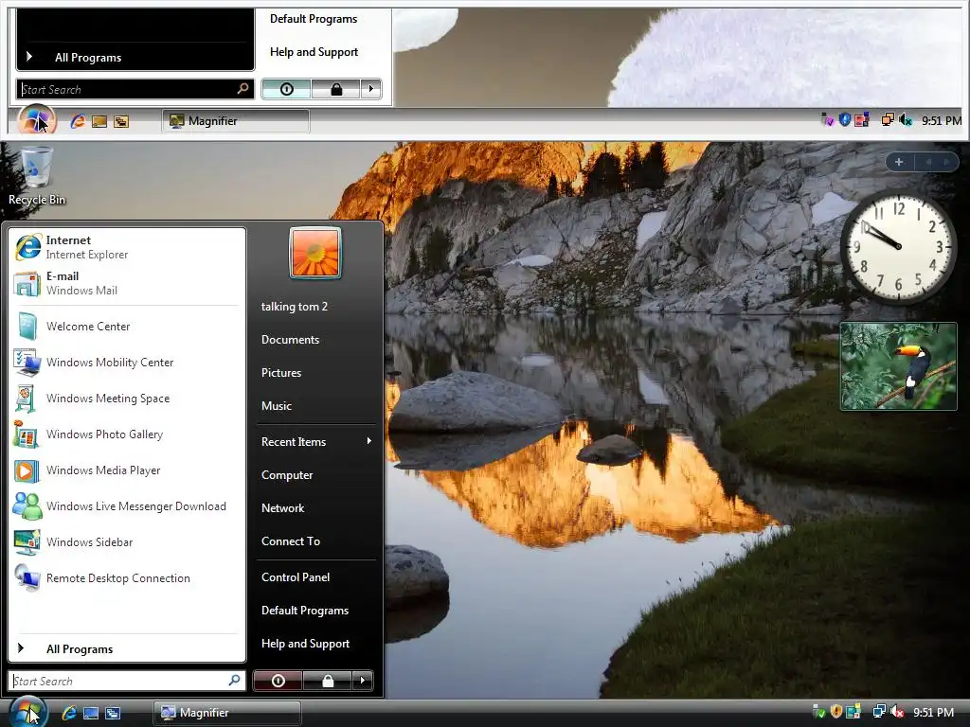
Task: Open the shutdown options arrow beside the lock
Action: (x=363, y=681)
